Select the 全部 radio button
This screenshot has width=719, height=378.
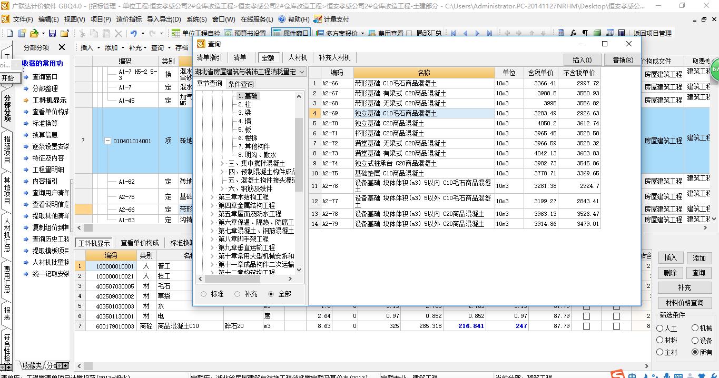pyautogui.click(x=271, y=294)
